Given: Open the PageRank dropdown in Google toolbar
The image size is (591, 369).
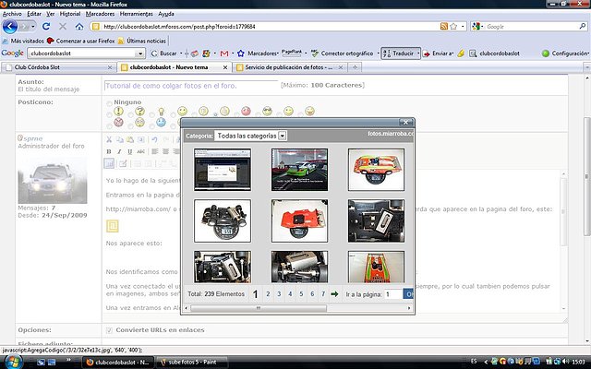Looking at the screenshot, I should coord(306,54).
